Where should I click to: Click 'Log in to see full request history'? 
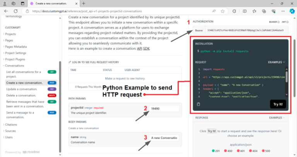94,62
